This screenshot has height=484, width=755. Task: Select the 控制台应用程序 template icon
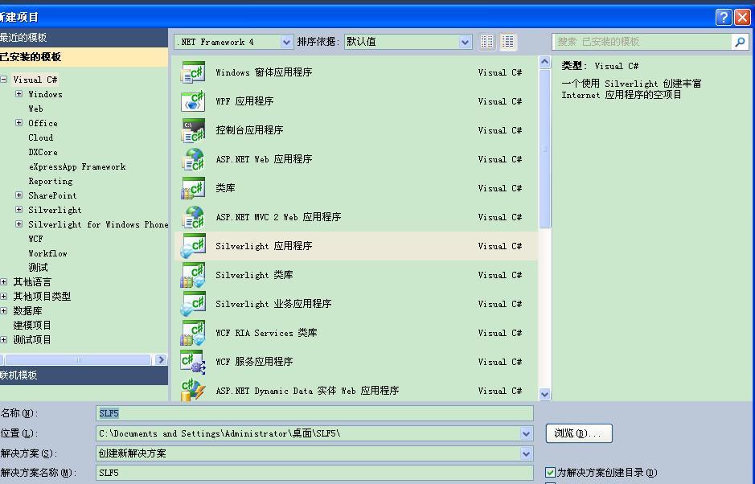[193, 130]
